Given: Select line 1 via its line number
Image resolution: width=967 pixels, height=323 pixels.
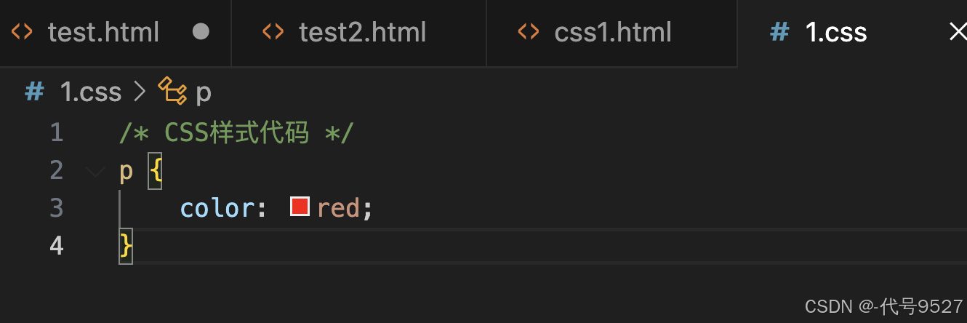Looking at the screenshot, I should [x=56, y=132].
